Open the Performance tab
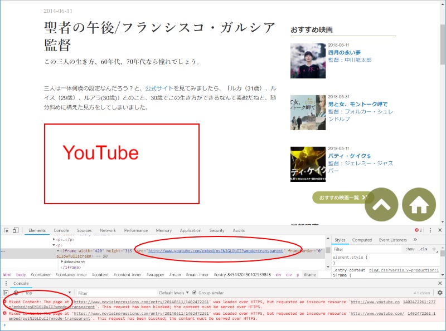 (x=135, y=230)
